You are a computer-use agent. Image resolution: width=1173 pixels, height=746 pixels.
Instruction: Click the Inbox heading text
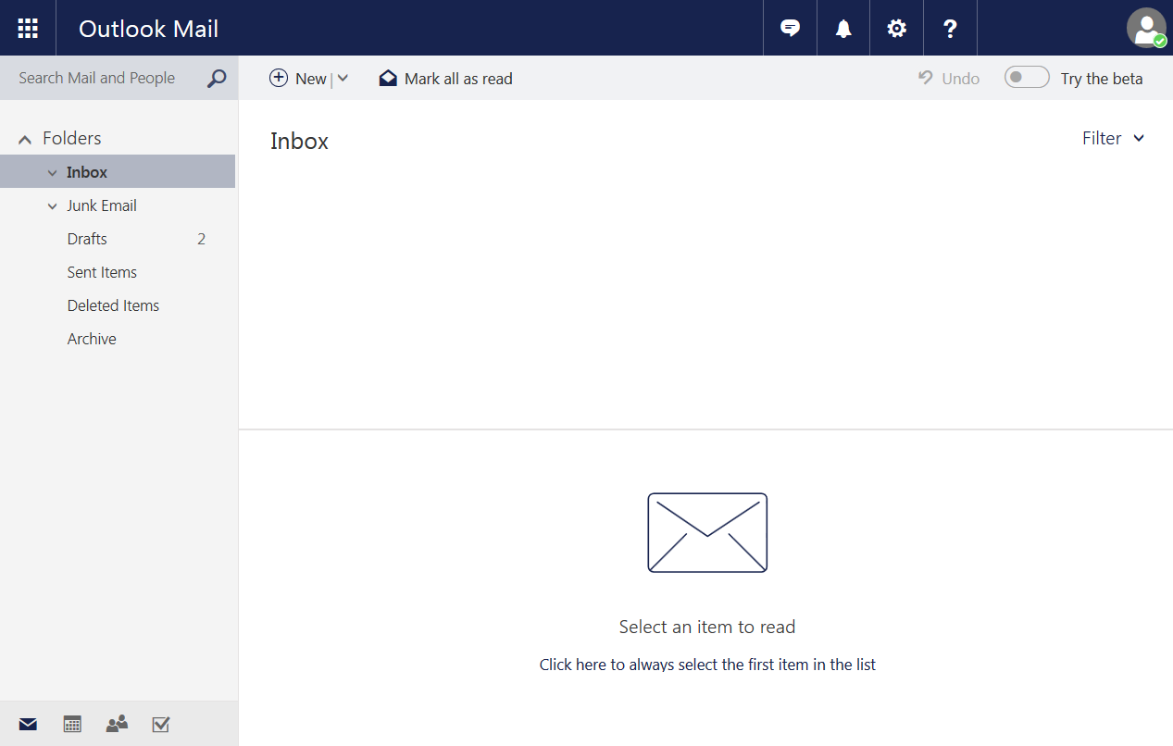click(x=299, y=141)
